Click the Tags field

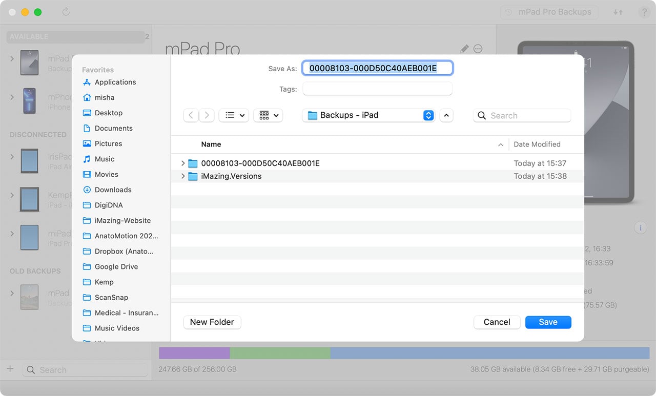(377, 89)
